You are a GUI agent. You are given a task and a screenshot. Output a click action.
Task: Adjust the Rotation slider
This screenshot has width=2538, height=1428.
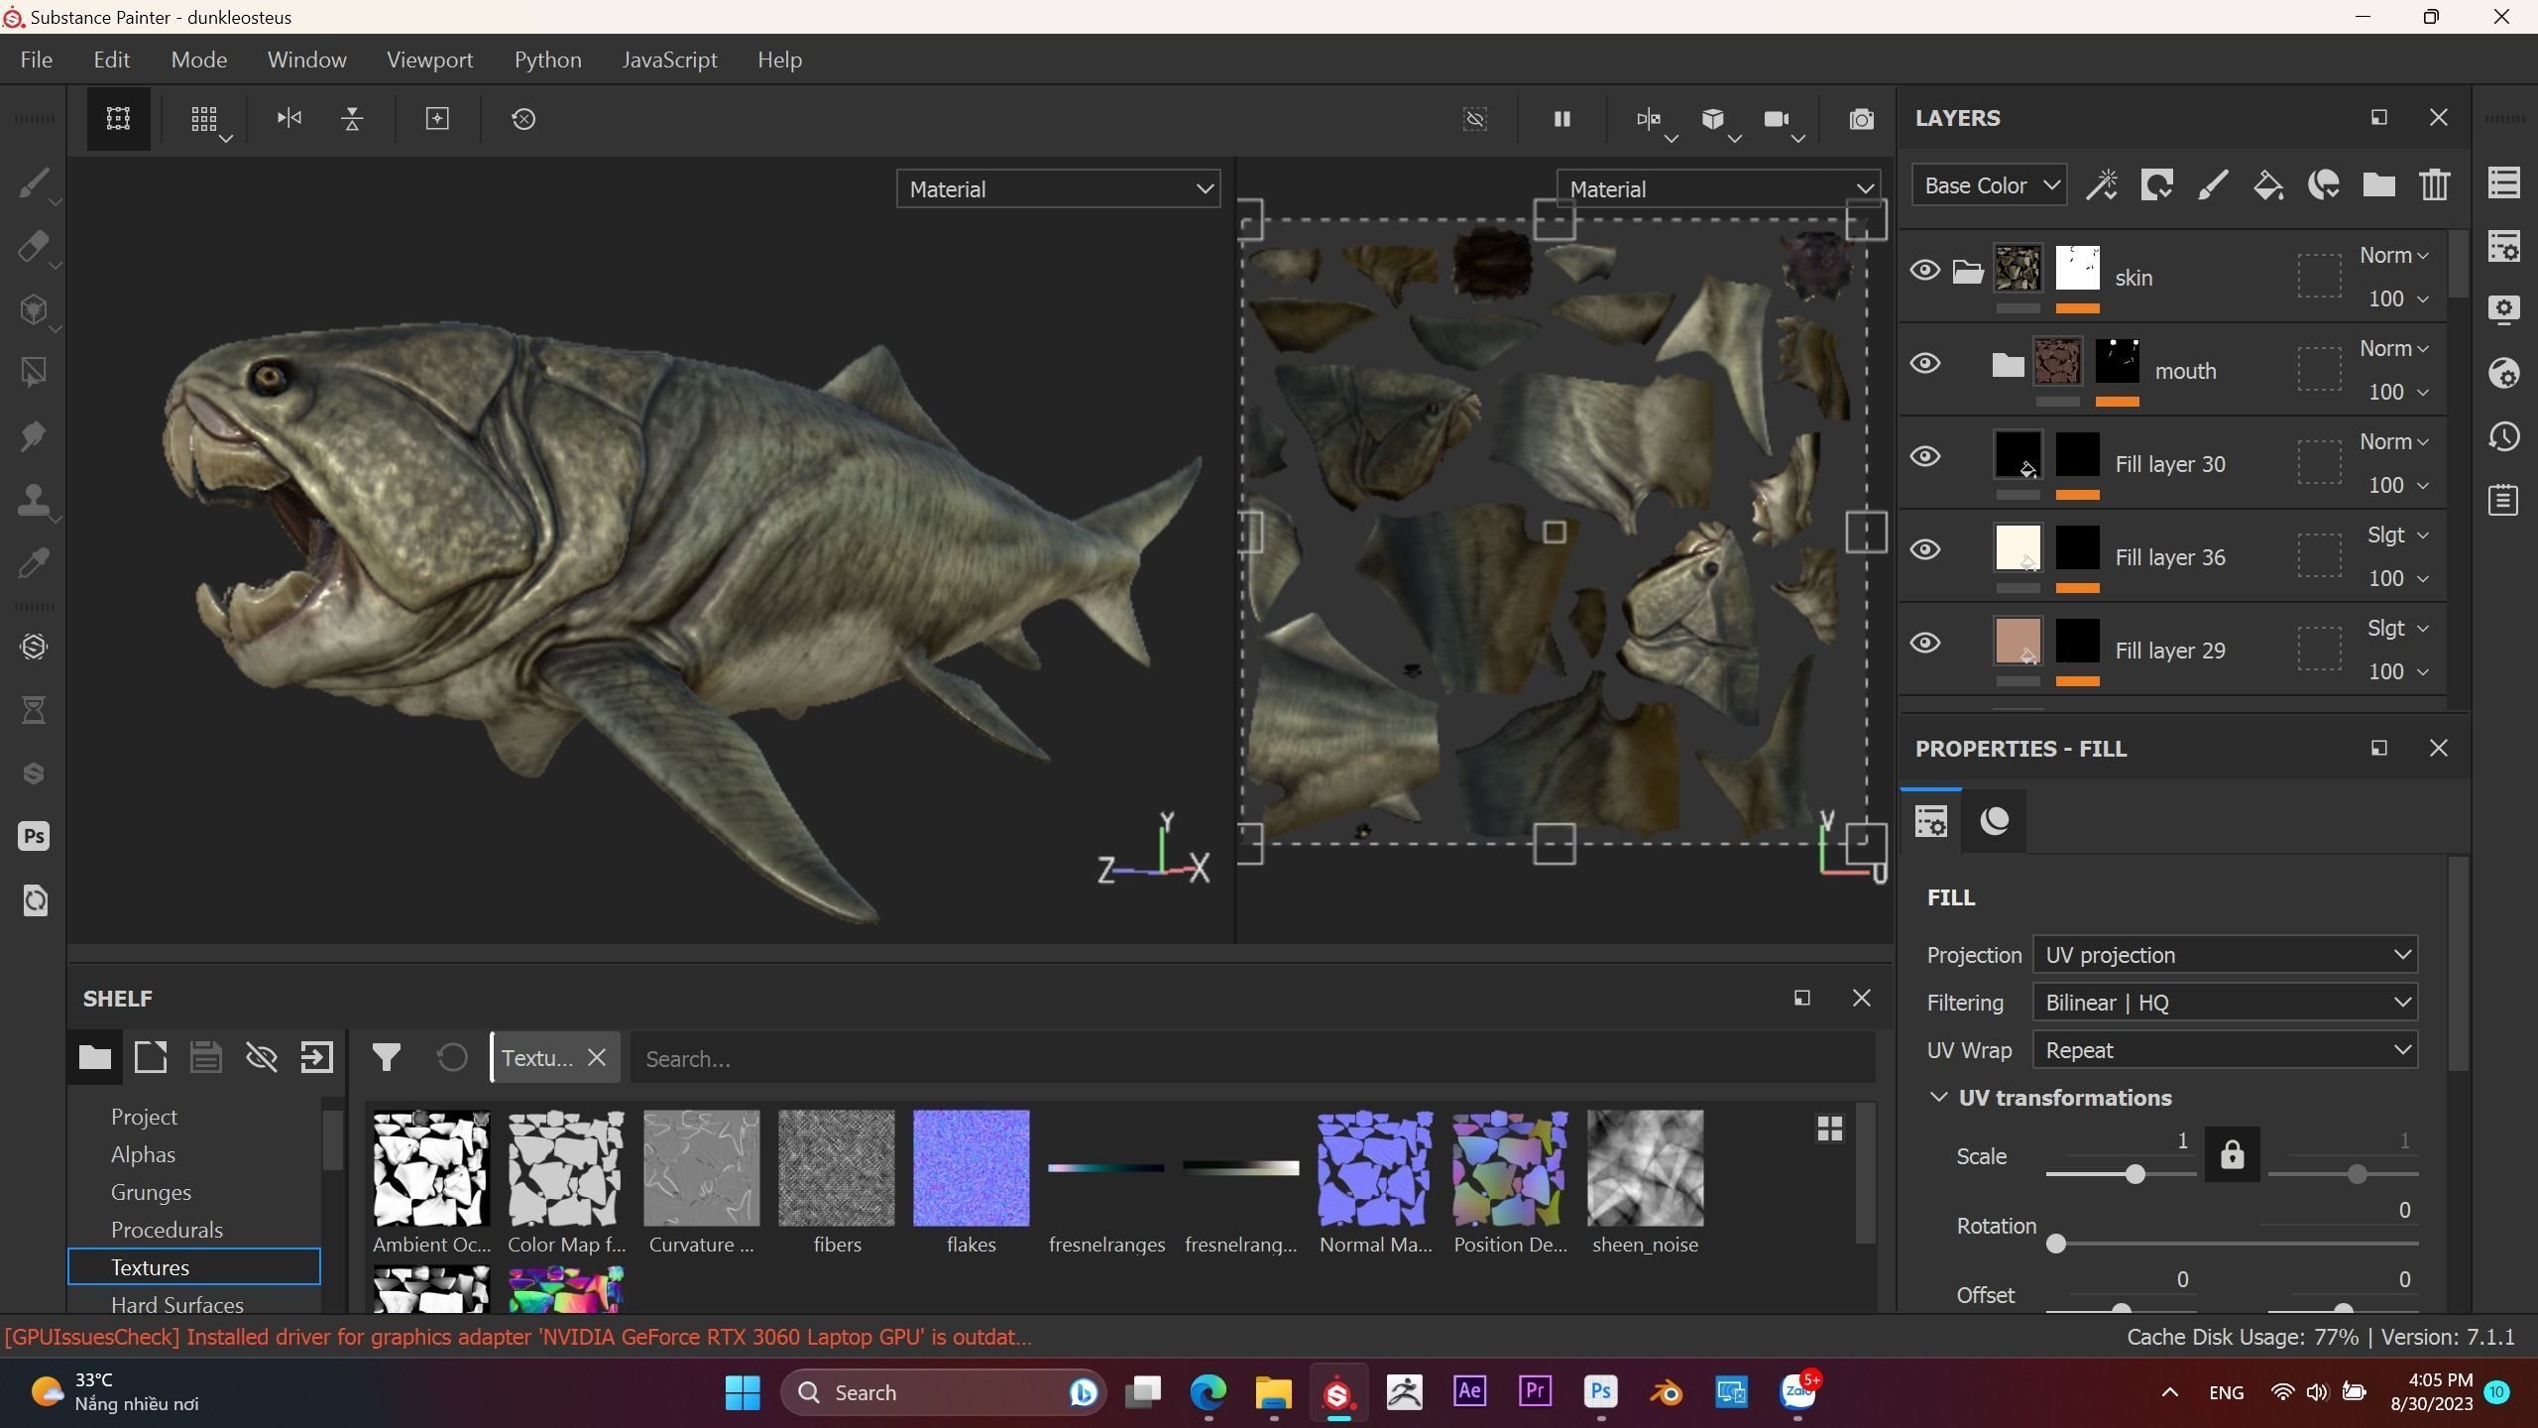(x=2056, y=1244)
